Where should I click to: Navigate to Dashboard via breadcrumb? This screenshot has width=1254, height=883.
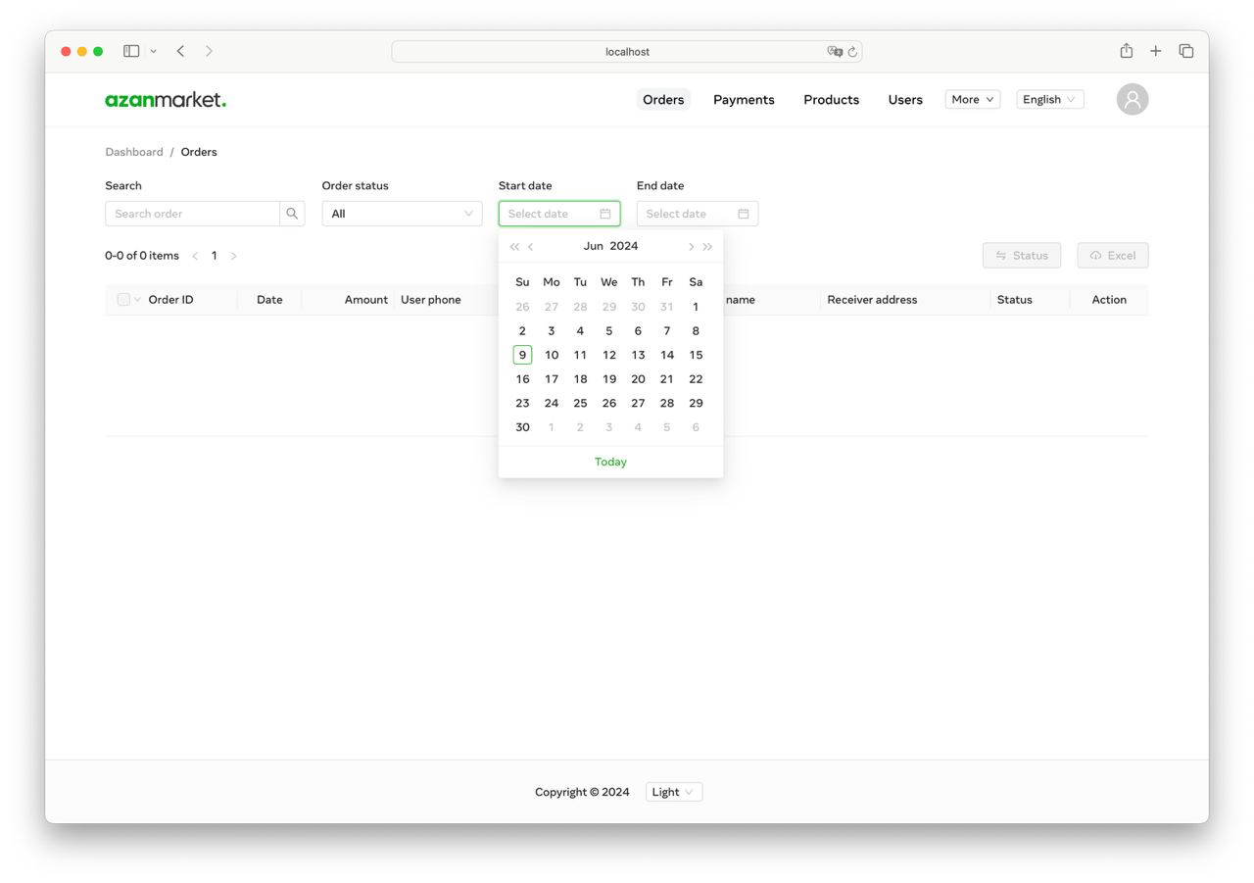click(x=134, y=152)
